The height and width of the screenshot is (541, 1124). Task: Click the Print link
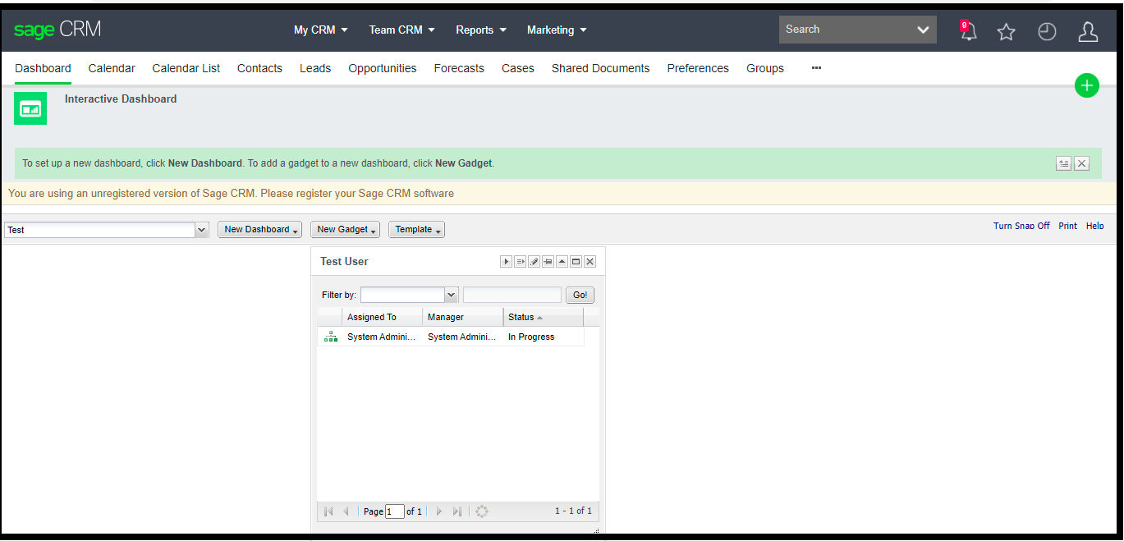(1067, 226)
